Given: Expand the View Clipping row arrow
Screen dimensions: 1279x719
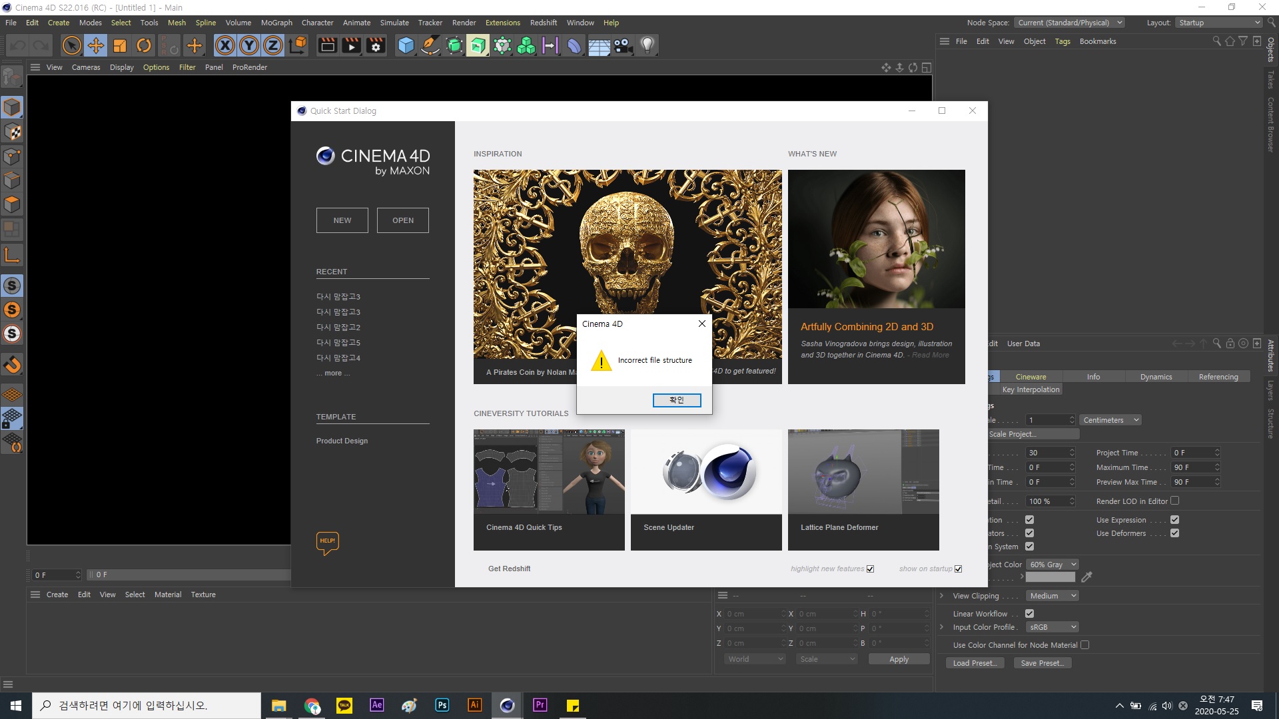Looking at the screenshot, I should click(941, 596).
